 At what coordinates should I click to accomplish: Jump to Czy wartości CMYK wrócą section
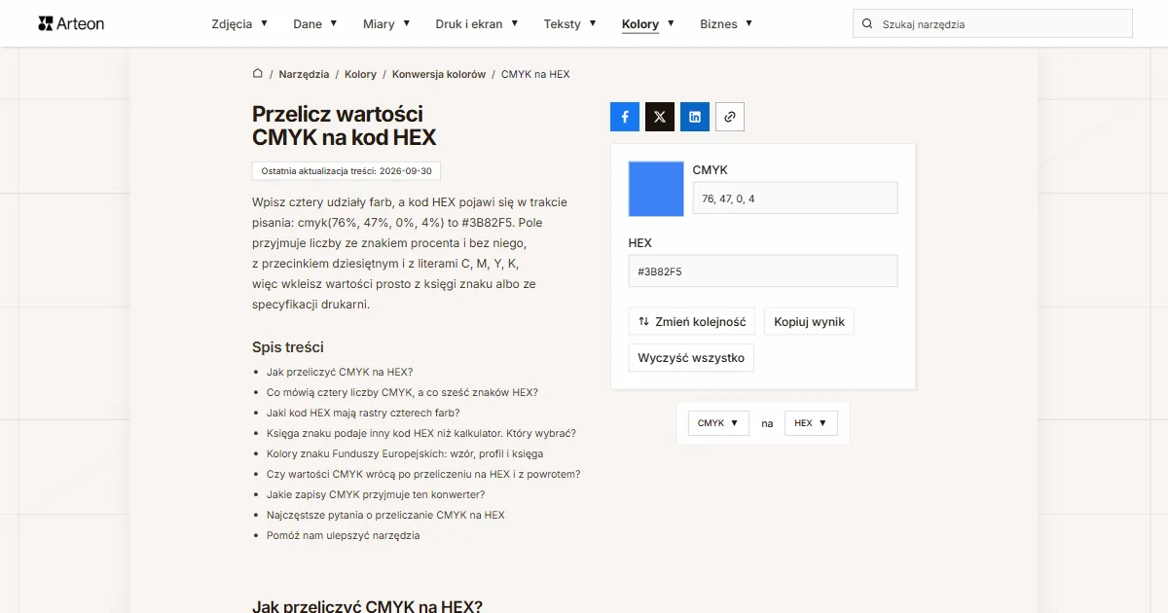[x=423, y=474]
